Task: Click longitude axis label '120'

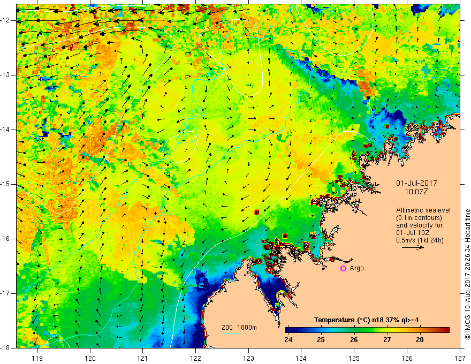Action: pos(90,358)
